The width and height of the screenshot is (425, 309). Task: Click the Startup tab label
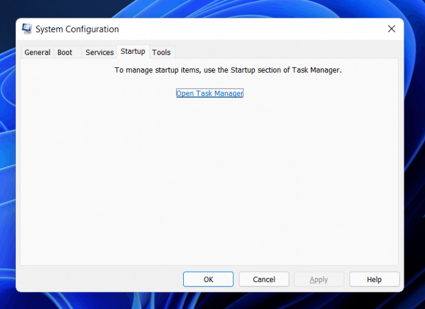(x=133, y=51)
